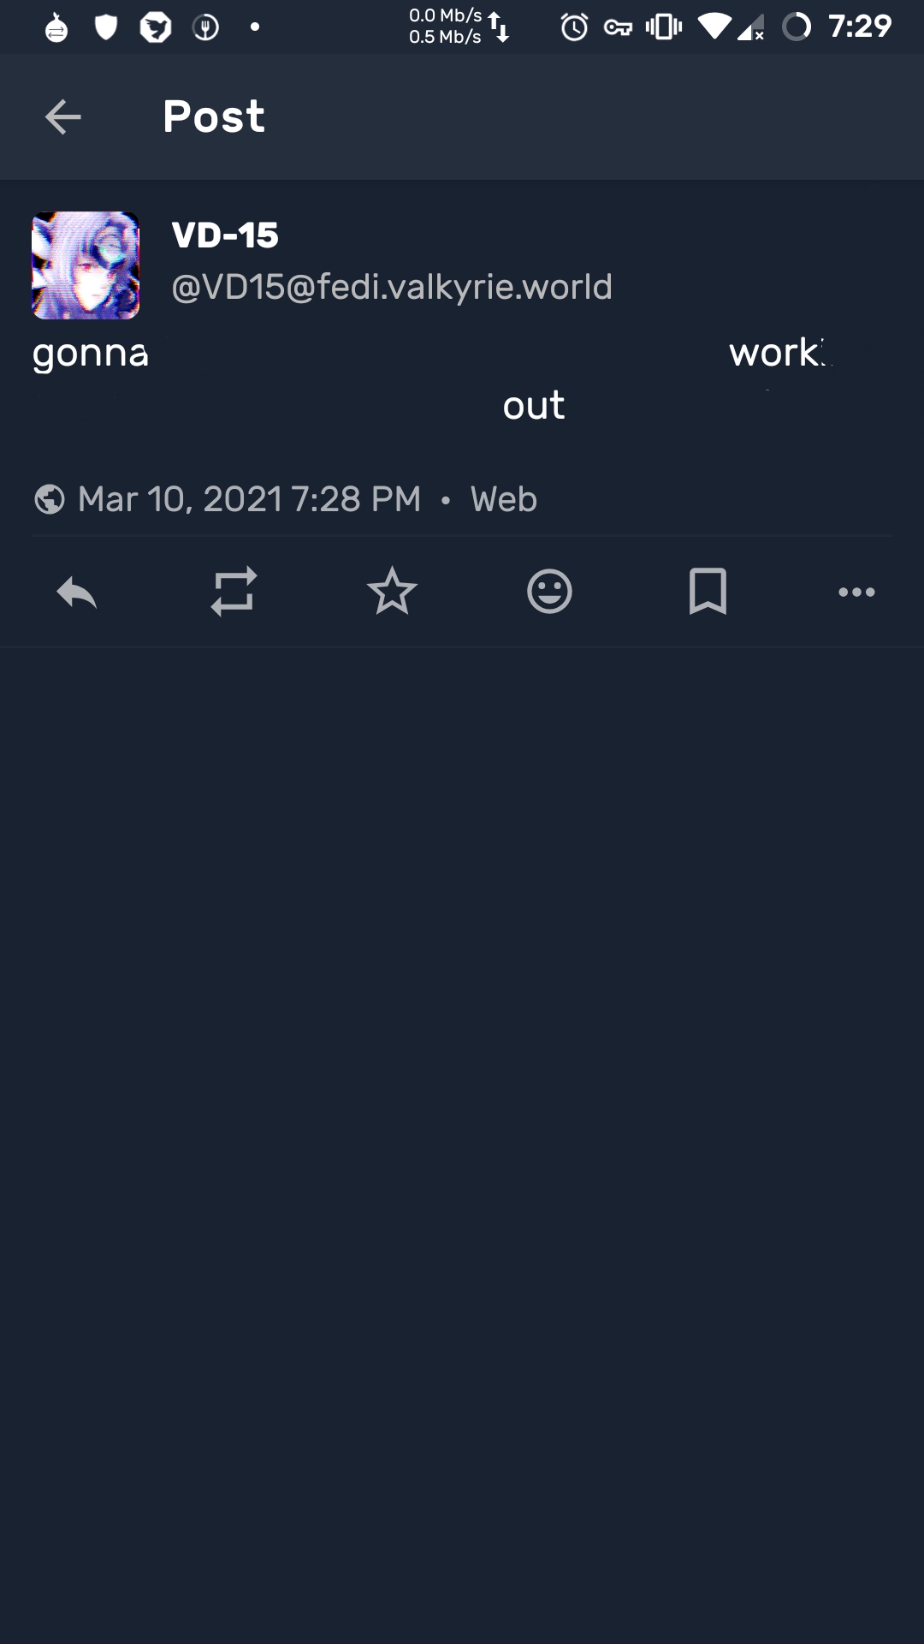Screen dimensions: 924x1644
Task: Tap the VD-15 display name
Action: 225,235
